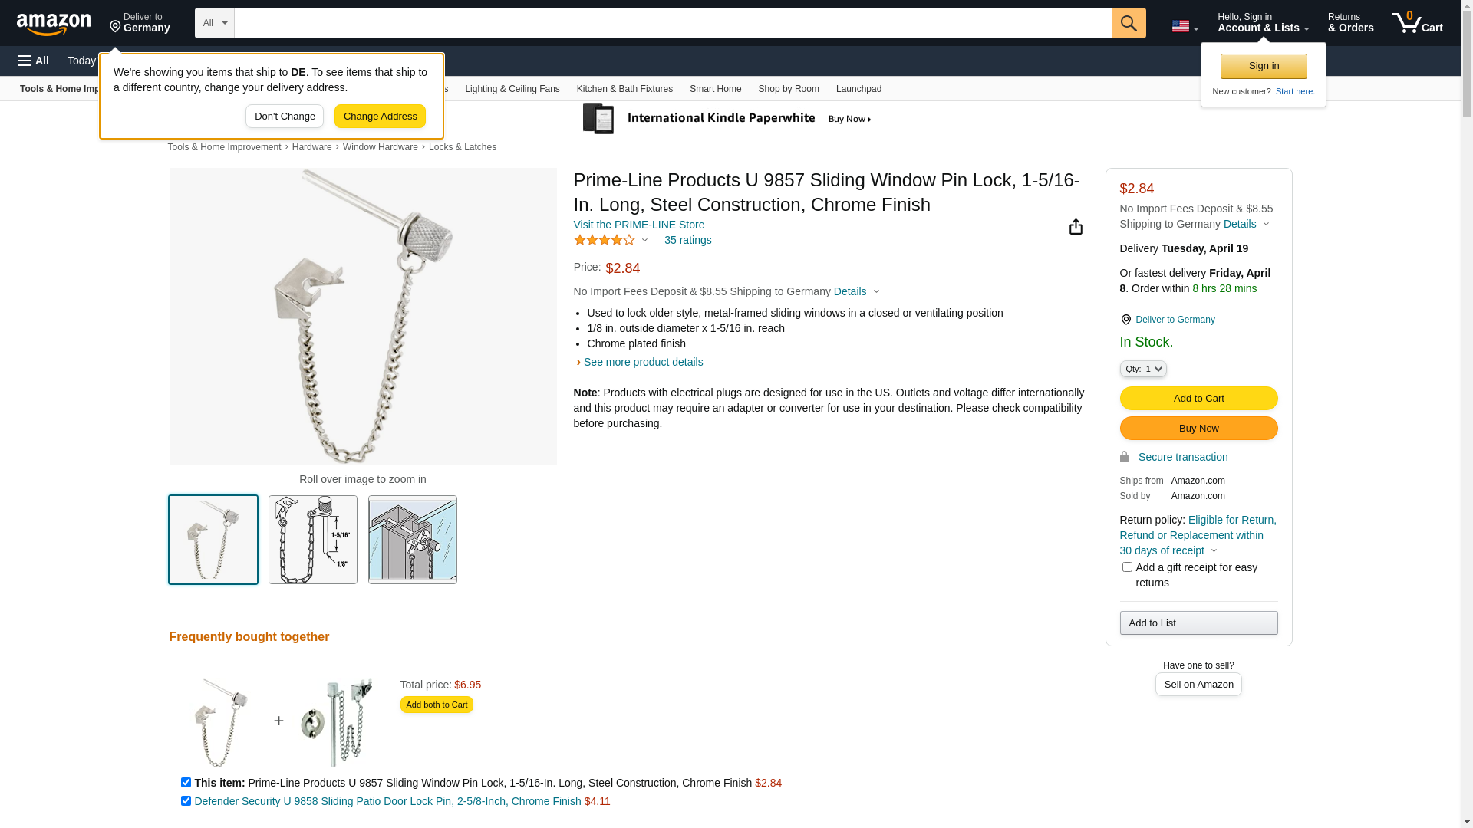Open the Smart Home menu item
The image size is (1473, 828).
coord(715,89)
